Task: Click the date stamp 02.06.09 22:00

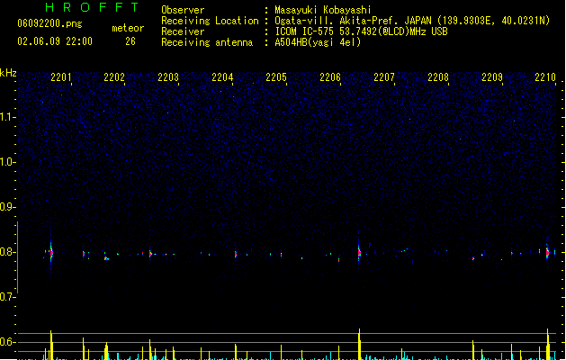Action: tap(55, 41)
